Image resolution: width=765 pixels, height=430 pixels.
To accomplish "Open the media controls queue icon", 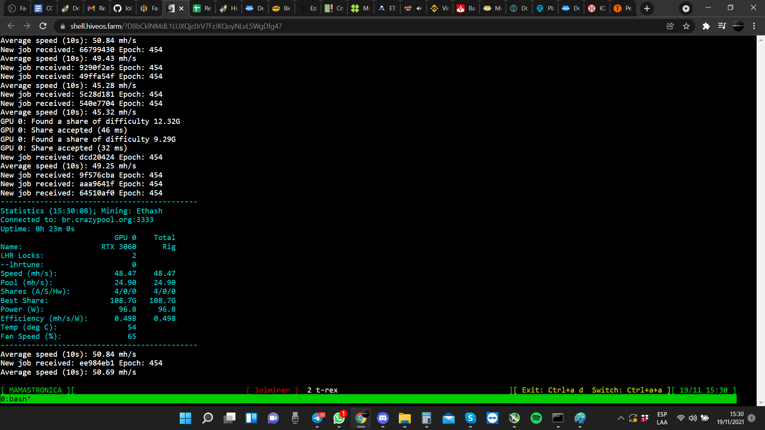I will pyautogui.click(x=722, y=26).
